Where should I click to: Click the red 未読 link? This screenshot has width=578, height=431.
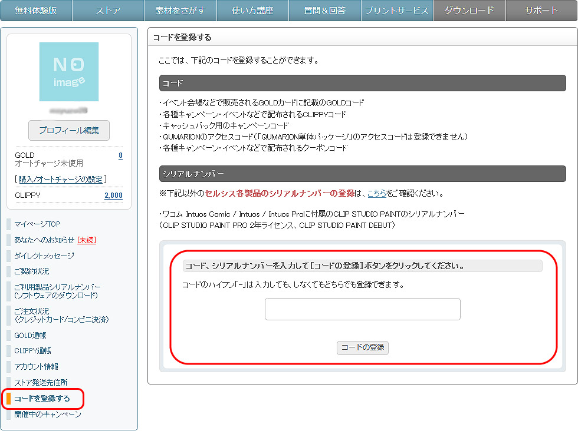coord(87,240)
